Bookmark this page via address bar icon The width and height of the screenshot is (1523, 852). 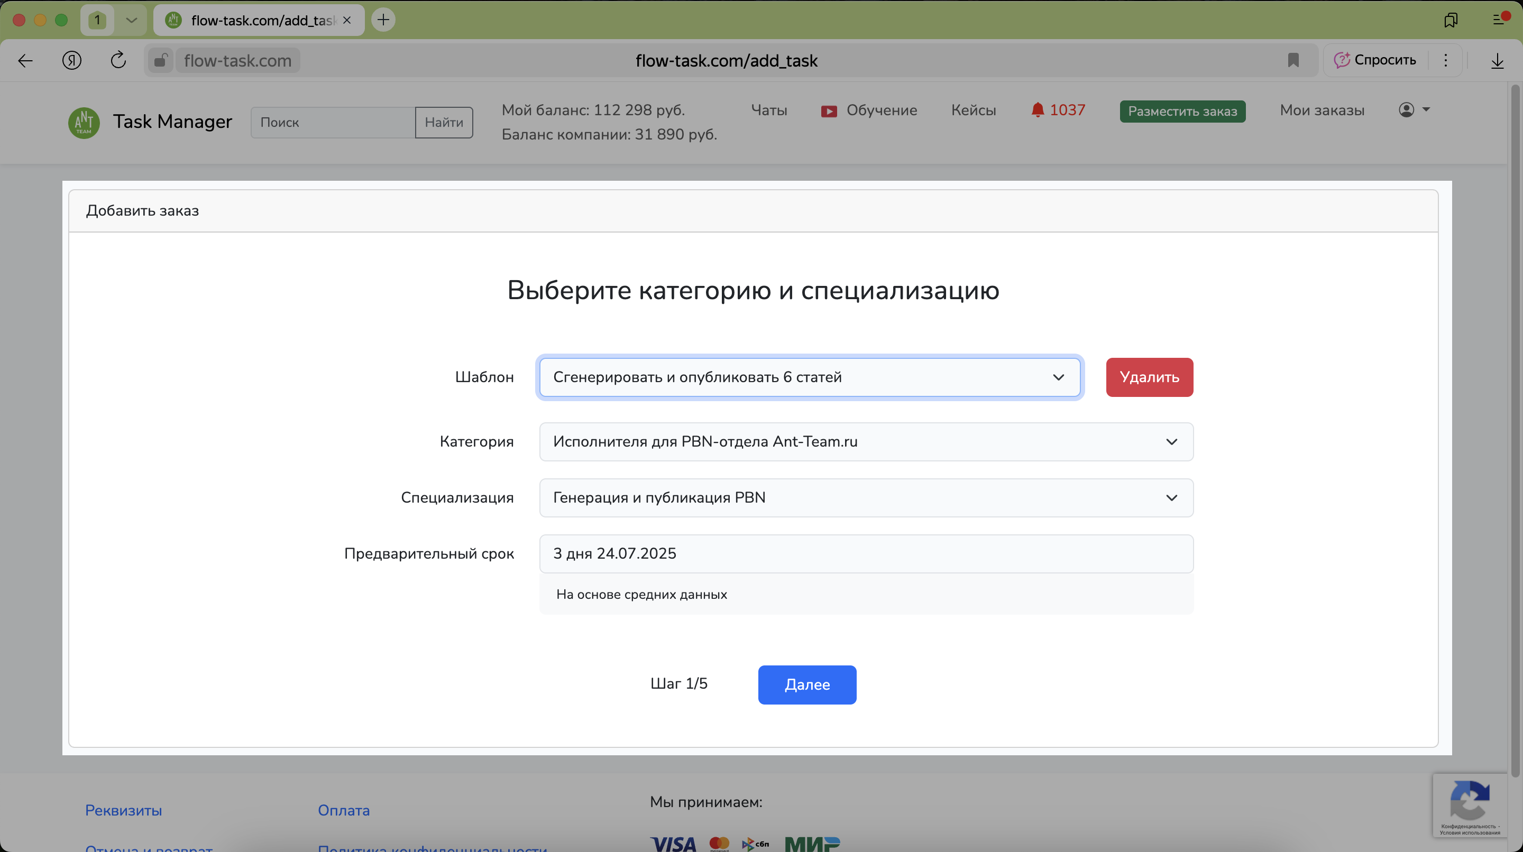1293,60
